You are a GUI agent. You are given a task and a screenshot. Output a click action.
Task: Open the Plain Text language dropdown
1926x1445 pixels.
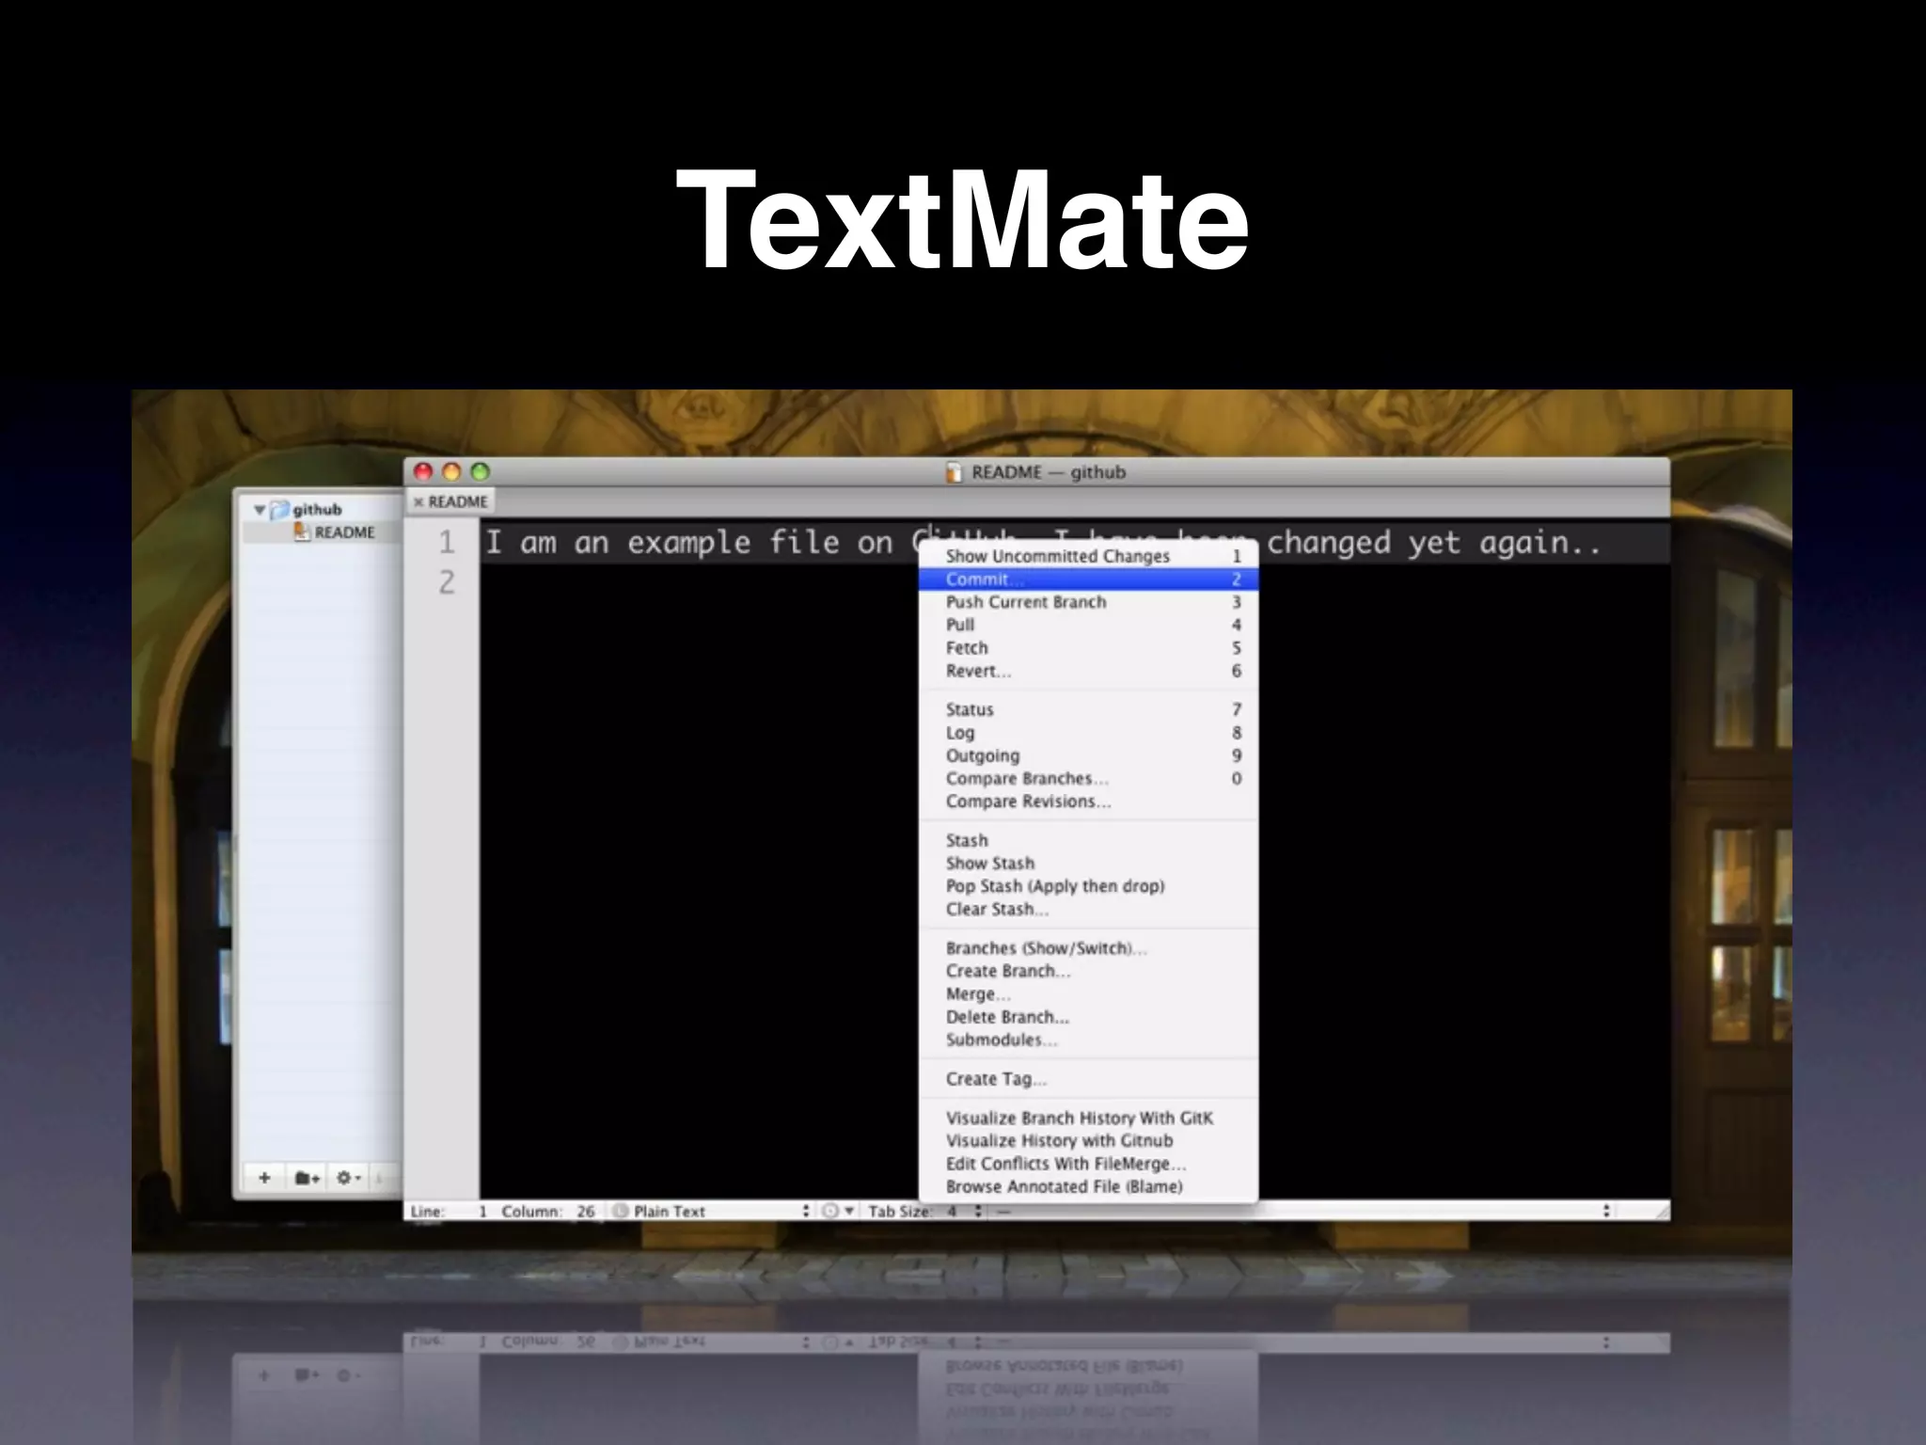[x=711, y=1212]
